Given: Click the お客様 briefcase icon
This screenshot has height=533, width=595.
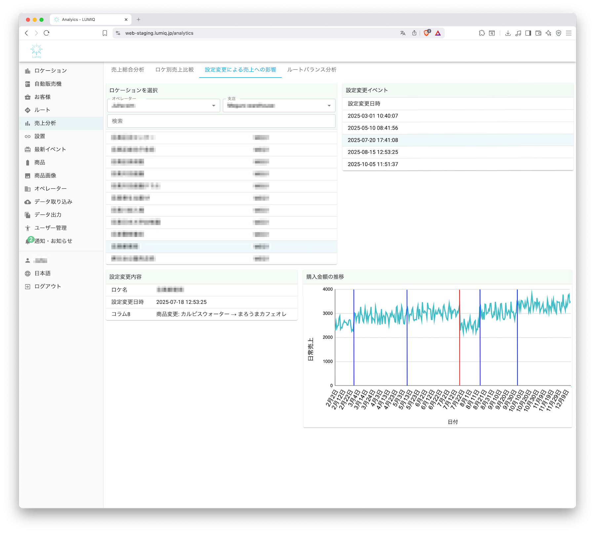Looking at the screenshot, I should click(28, 97).
